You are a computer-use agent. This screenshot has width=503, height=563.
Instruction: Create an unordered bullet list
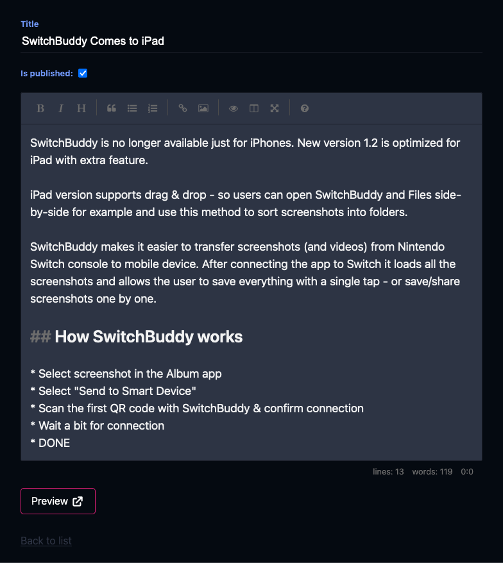click(132, 108)
